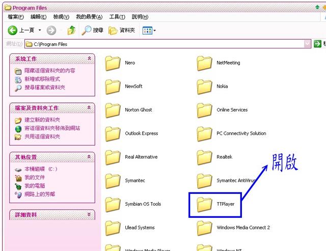
Task: Click the greyed Forward arrow icon
Action: (51, 31)
